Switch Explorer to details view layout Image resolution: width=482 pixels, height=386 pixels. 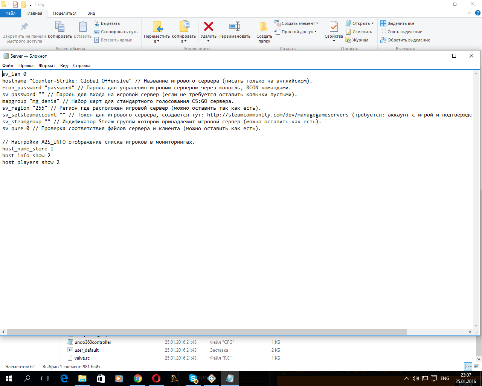(468, 366)
